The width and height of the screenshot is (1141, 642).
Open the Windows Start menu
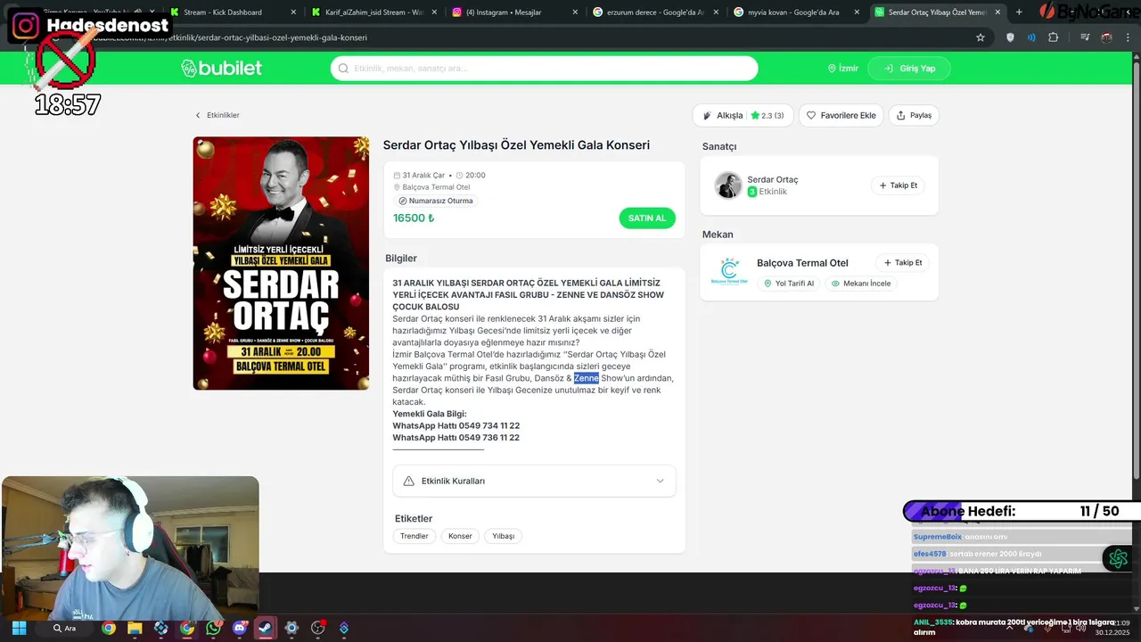pos(19,628)
